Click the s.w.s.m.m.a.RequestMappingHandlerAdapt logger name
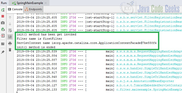 [149, 51]
